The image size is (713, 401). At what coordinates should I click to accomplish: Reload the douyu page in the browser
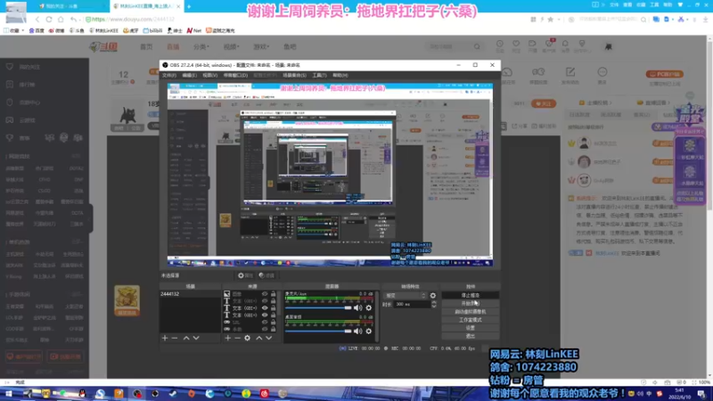[49, 20]
